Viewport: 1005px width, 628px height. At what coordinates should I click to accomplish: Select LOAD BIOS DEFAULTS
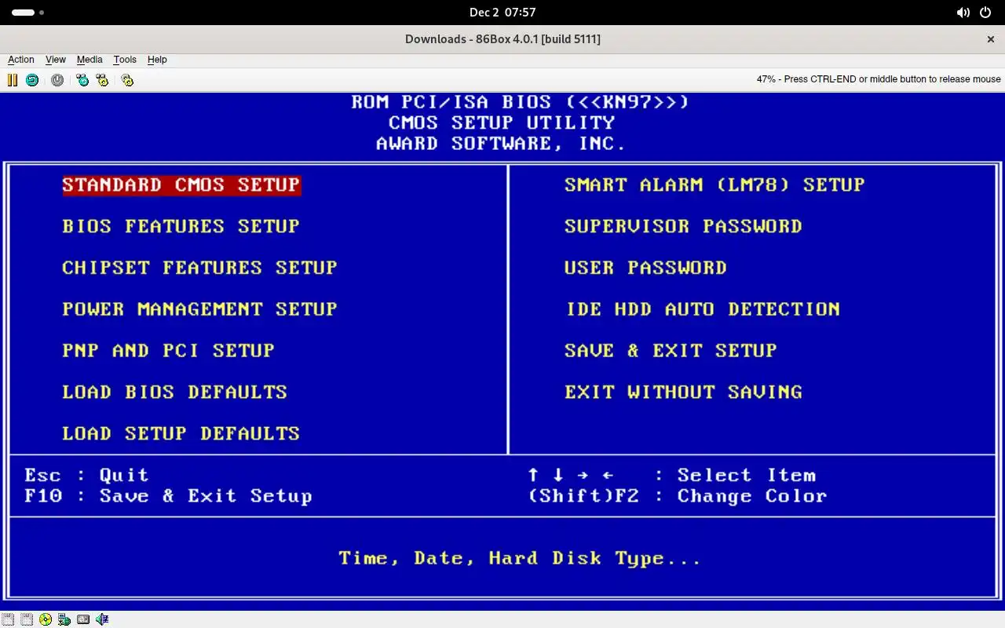pos(175,392)
